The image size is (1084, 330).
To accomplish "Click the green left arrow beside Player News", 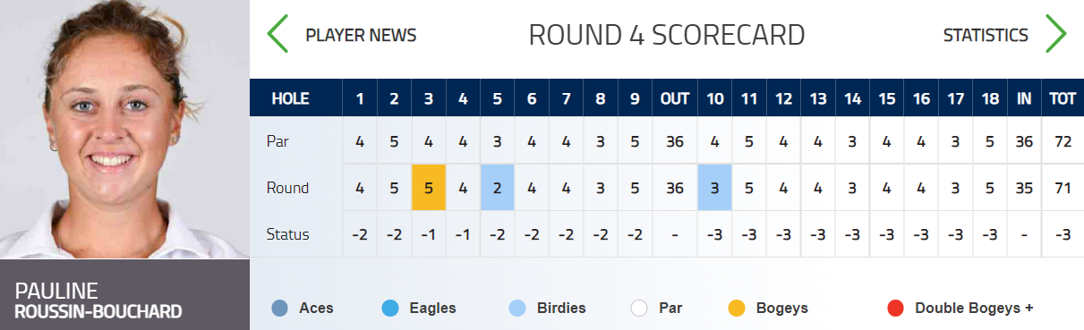I will click(277, 34).
